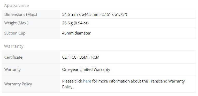This screenshot has height=96, width=198.
Task: Click the RCM certificate text
Action: point(95,57)
